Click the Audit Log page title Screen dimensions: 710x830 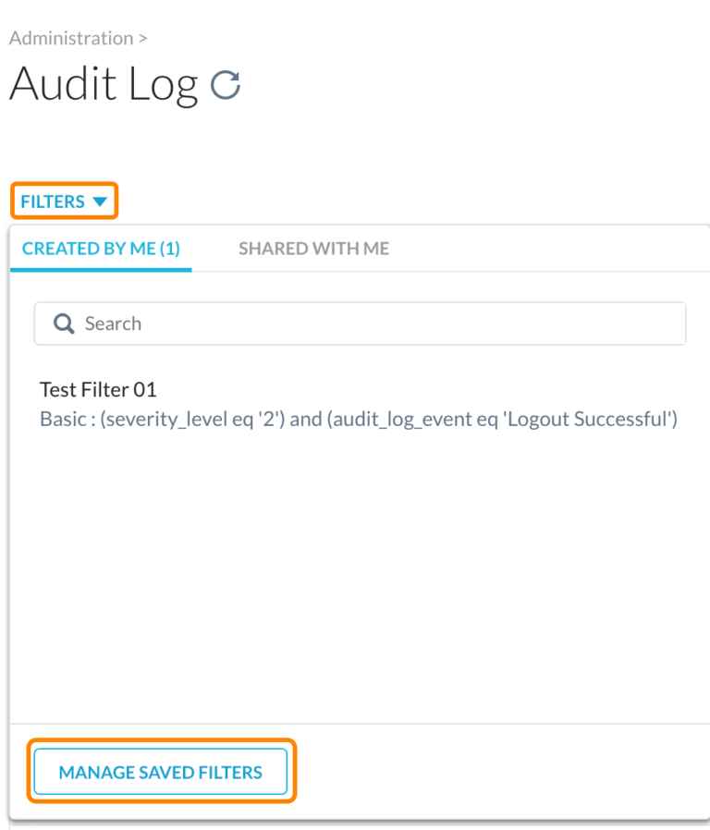coord(104,83)
